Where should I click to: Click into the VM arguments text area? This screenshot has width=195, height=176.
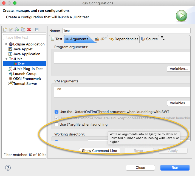122,92
